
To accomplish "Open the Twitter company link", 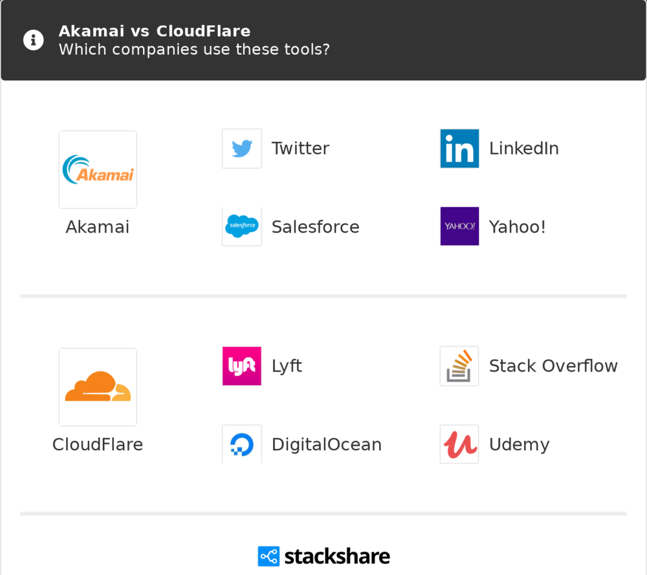I will point(300,149).
